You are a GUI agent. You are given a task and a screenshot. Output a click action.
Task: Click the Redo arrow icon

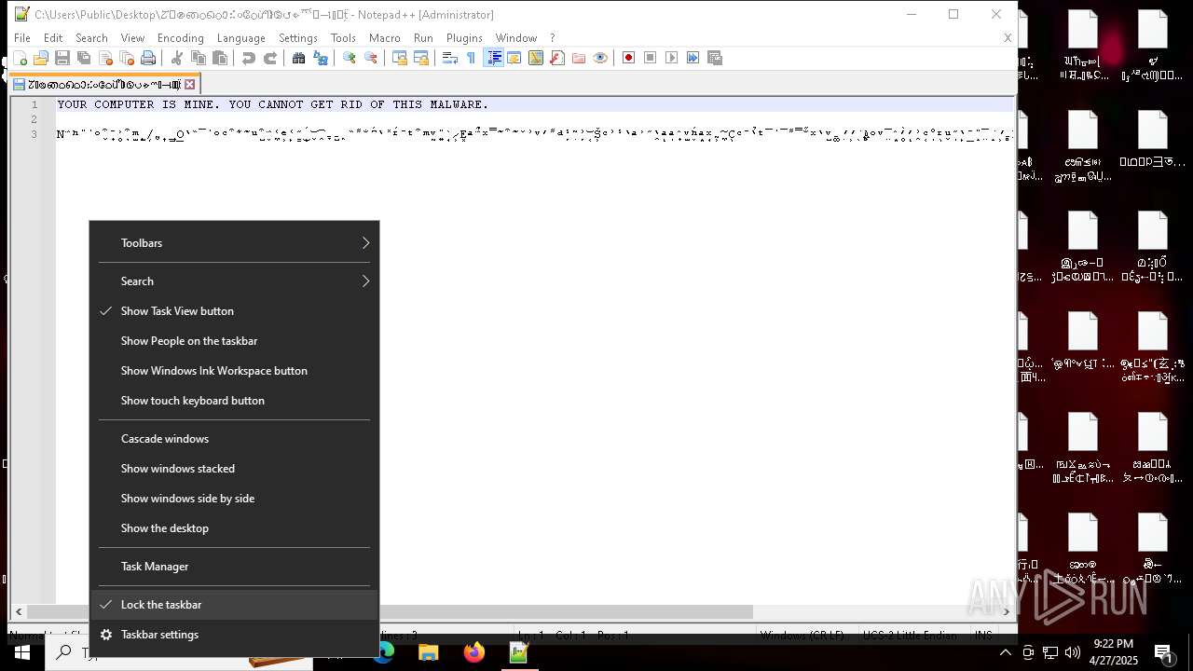click(270, 58)
